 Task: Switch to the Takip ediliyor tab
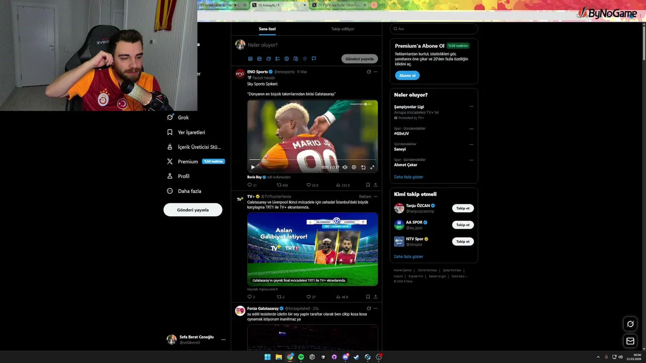[343, 29]
